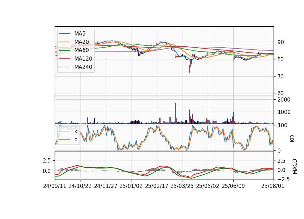
Task: Click the tallest volume bar near 25/03
Action: click(x=175, y=113)
